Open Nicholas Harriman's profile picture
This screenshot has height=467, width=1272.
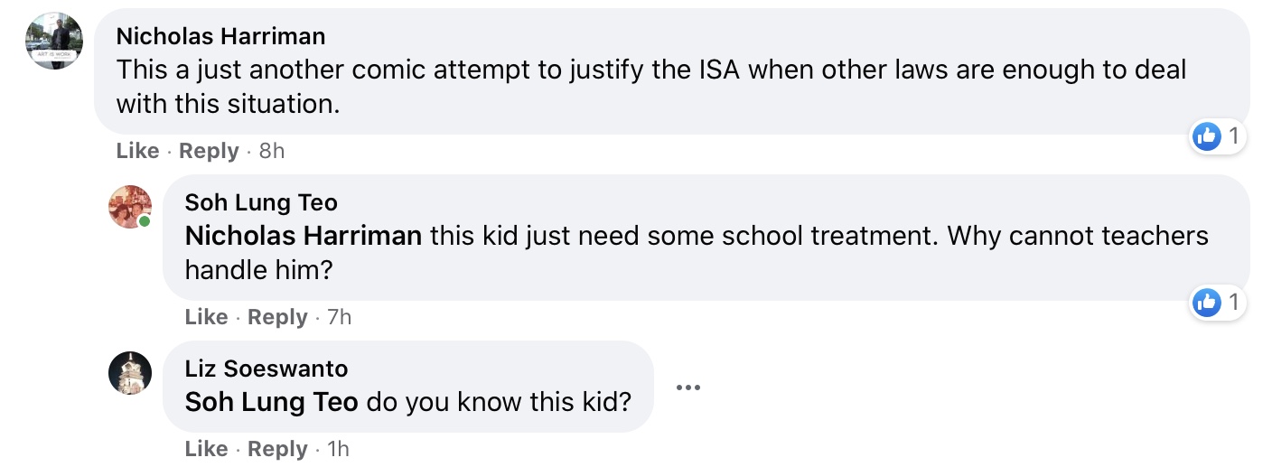coord(54,41)
